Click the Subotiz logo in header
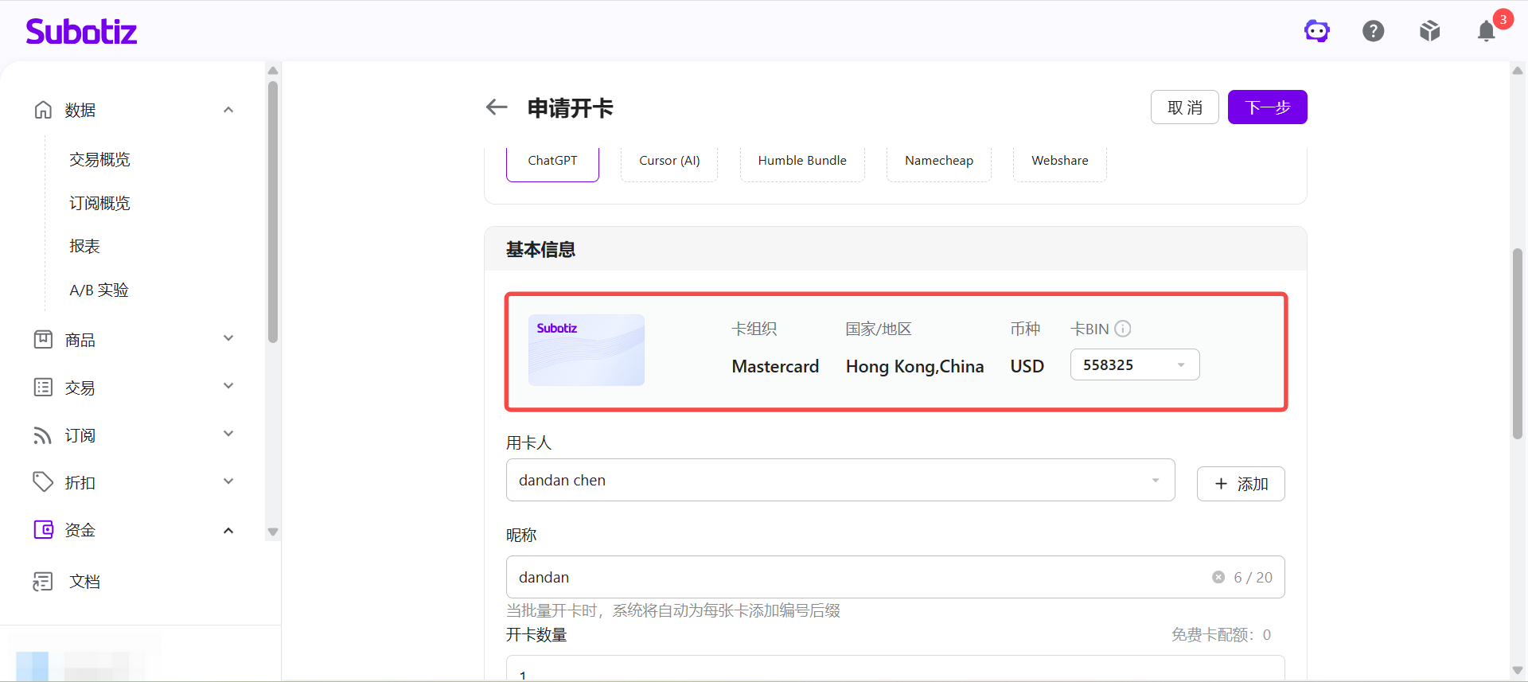Viewport: 1528px width, 682px height. point(81,31)
